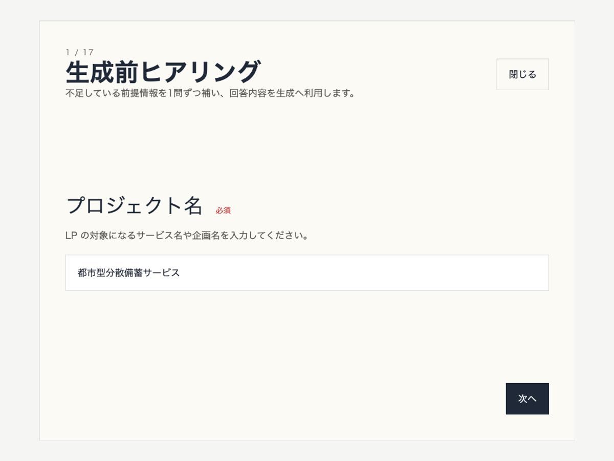Click the プロジェクト名 question label
Image resolution: width=614 pixels, height=461 pixels.
click(x=135, y=205)
